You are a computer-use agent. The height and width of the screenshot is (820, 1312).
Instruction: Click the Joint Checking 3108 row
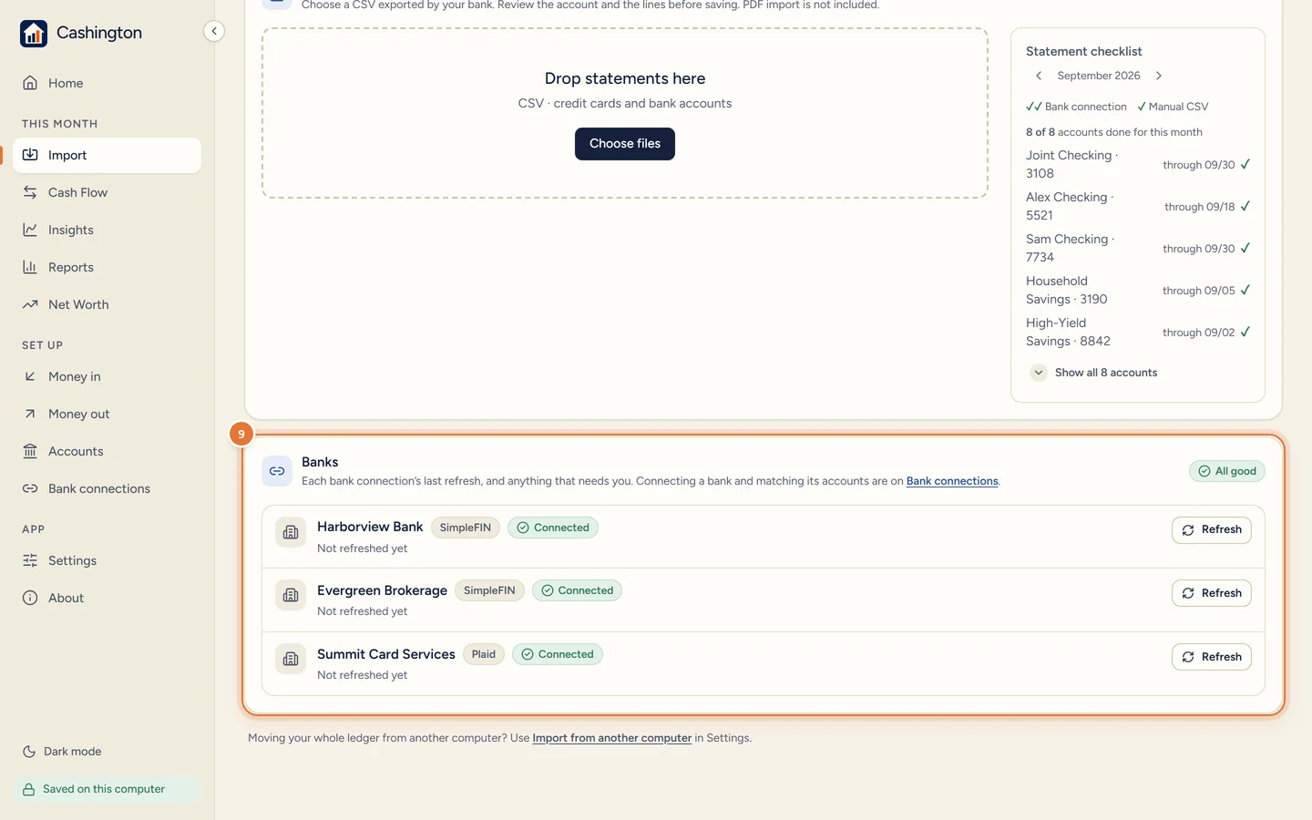pyautogui.click(x=1138, y=164)
